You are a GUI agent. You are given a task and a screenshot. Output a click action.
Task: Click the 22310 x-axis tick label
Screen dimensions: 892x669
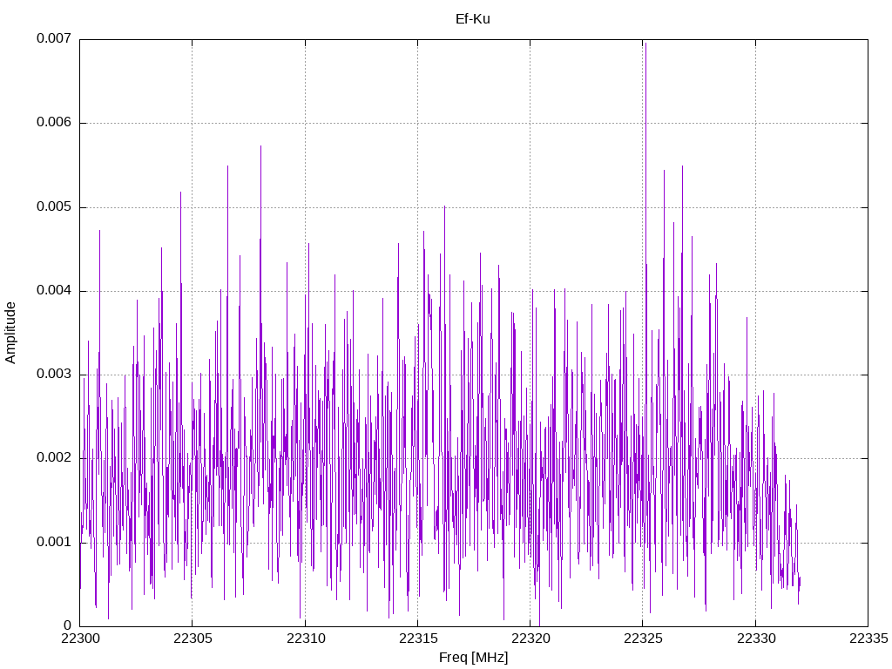coord(306,639)
